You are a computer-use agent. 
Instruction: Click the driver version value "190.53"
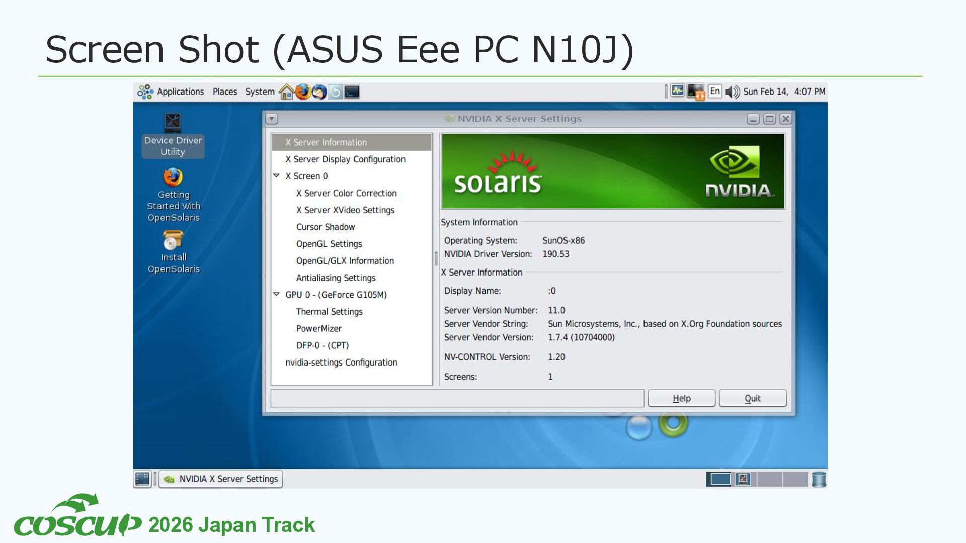(555, 254)
